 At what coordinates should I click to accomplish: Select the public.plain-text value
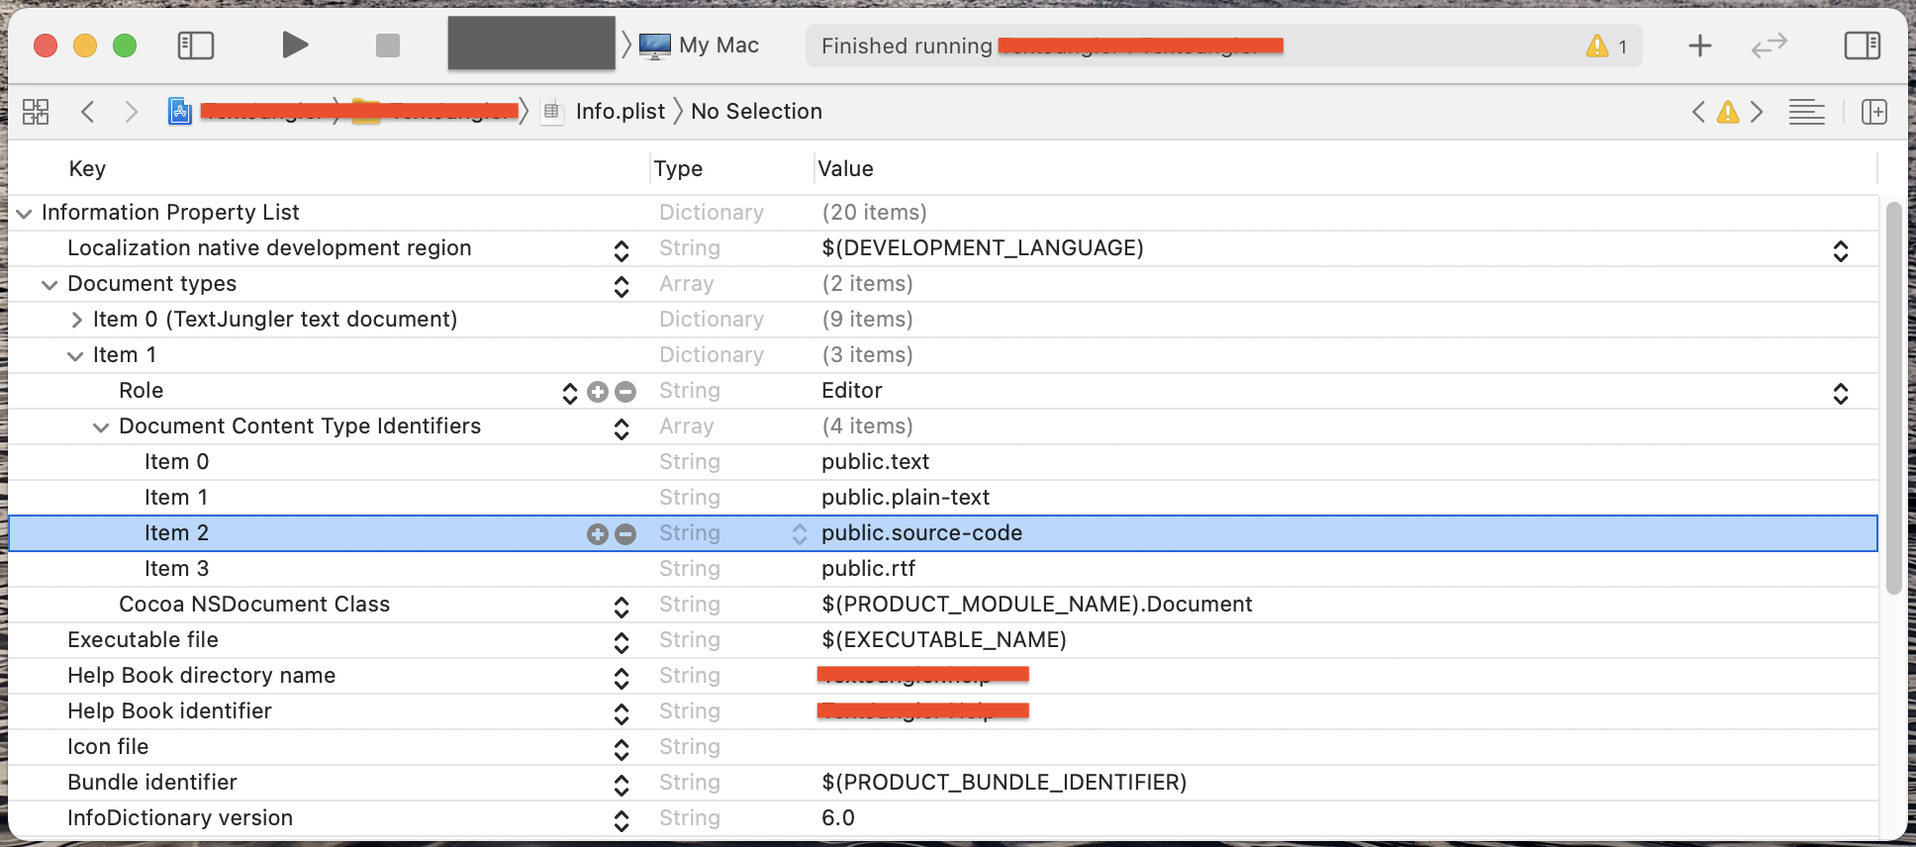coord(906,498)
